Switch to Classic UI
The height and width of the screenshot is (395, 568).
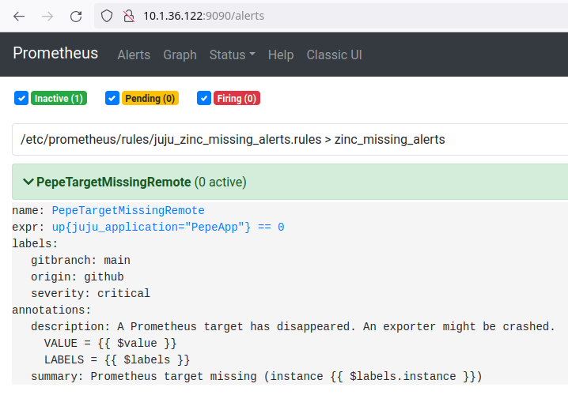pyautogui.click(x=334, y=55)
